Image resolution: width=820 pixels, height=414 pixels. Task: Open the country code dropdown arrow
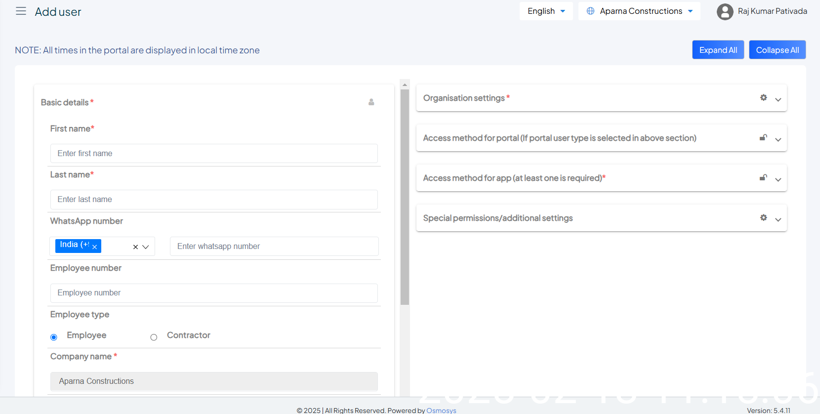(146, 247)
